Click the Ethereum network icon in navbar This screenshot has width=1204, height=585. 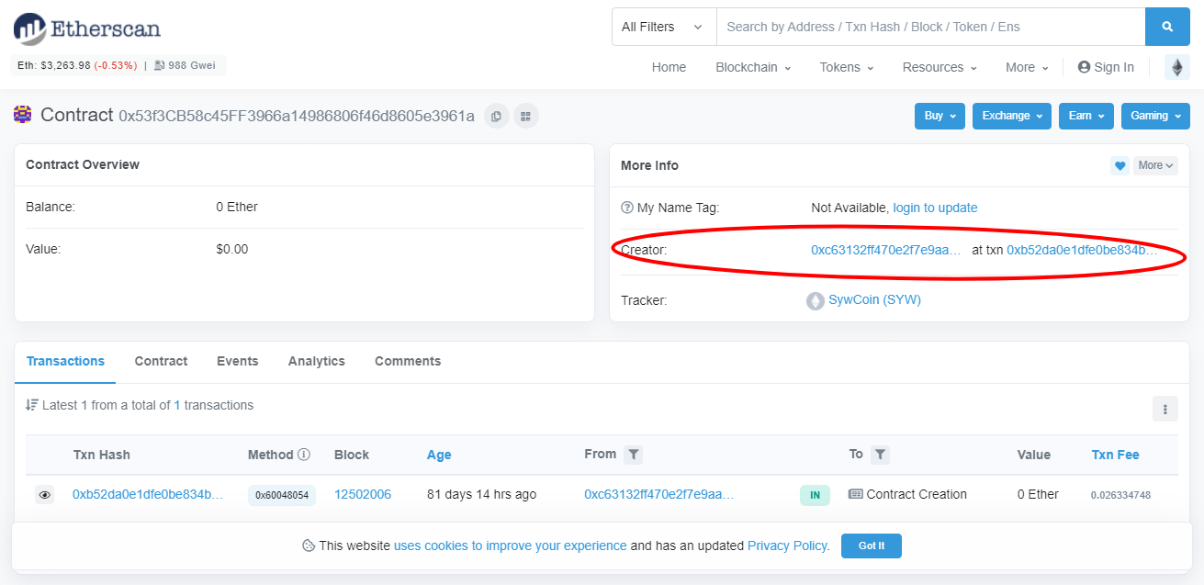tap(1176, 67)
